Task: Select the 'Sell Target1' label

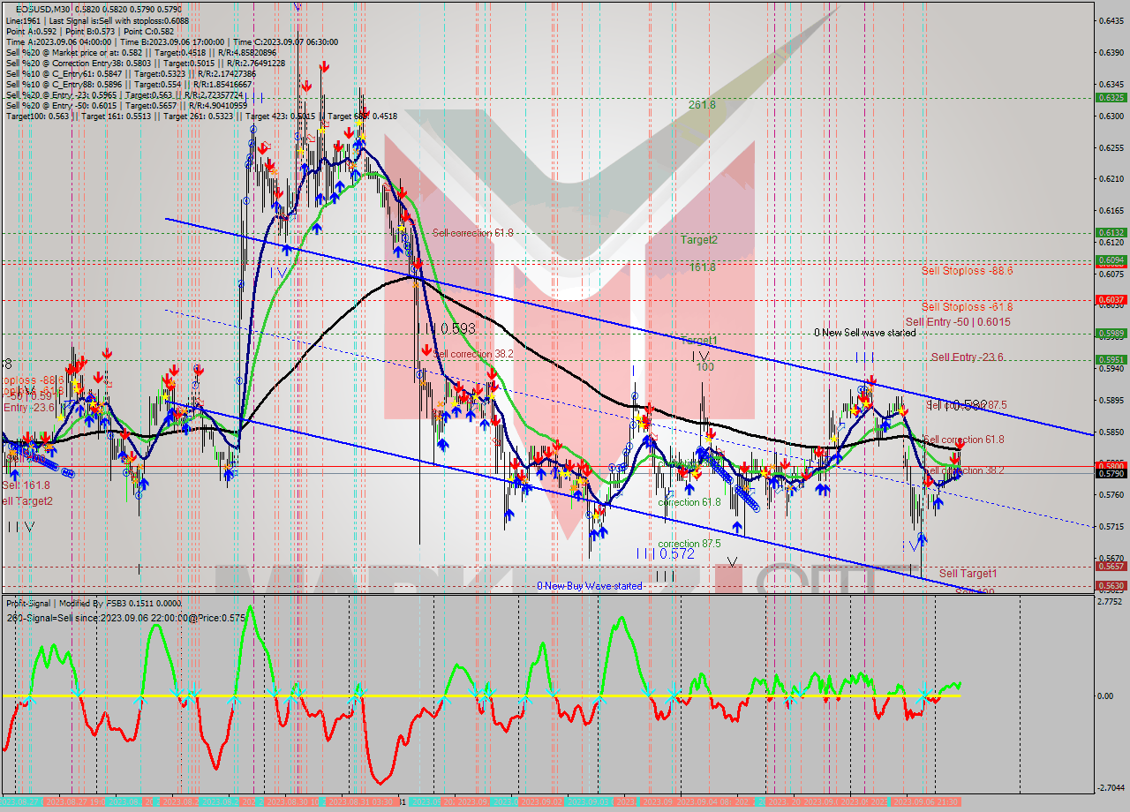Action: [968, 574]
